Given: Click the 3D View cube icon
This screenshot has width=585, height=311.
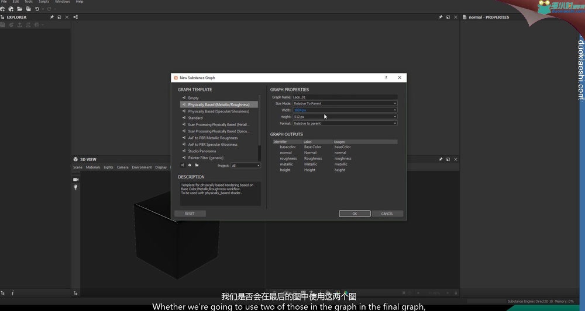Looking at the screenshot, I should point(75,159).
